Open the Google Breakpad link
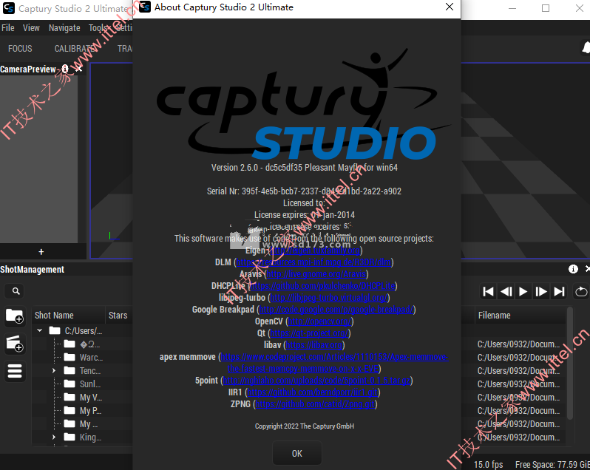Screen dimensions: 590x470 click(336, 310)
